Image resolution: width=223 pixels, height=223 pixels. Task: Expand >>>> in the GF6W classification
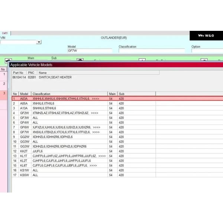pyautogui.click(x=97, y=127)
